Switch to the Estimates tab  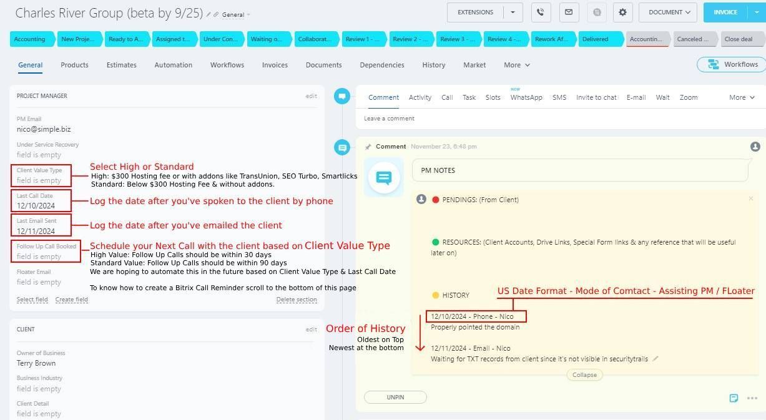point(121,65)
